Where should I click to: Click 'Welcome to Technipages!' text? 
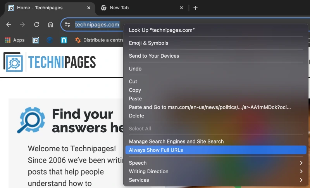click(72, 149)
